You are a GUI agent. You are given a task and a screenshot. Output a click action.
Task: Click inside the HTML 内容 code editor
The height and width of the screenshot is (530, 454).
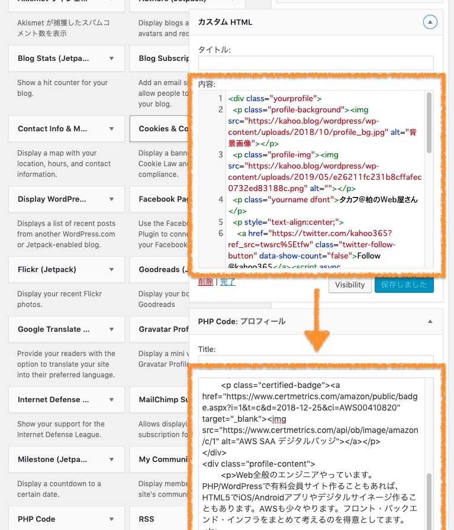tap(326, 177)
